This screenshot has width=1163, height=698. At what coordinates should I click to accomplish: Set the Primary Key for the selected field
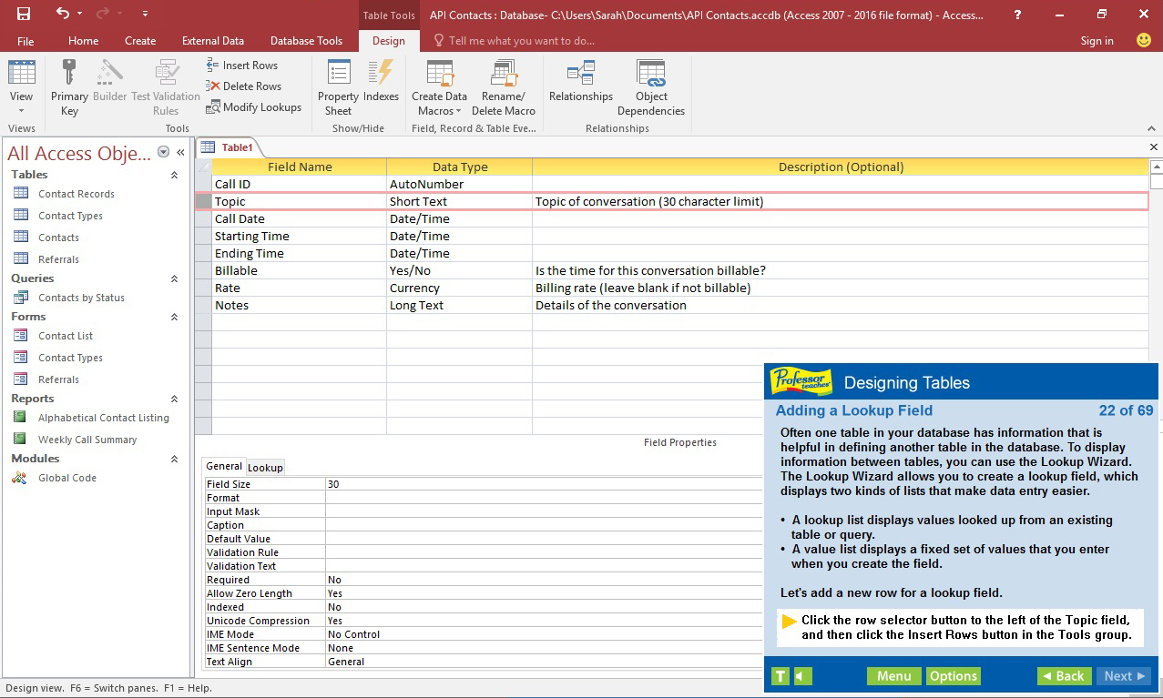[x=69, y=82]
